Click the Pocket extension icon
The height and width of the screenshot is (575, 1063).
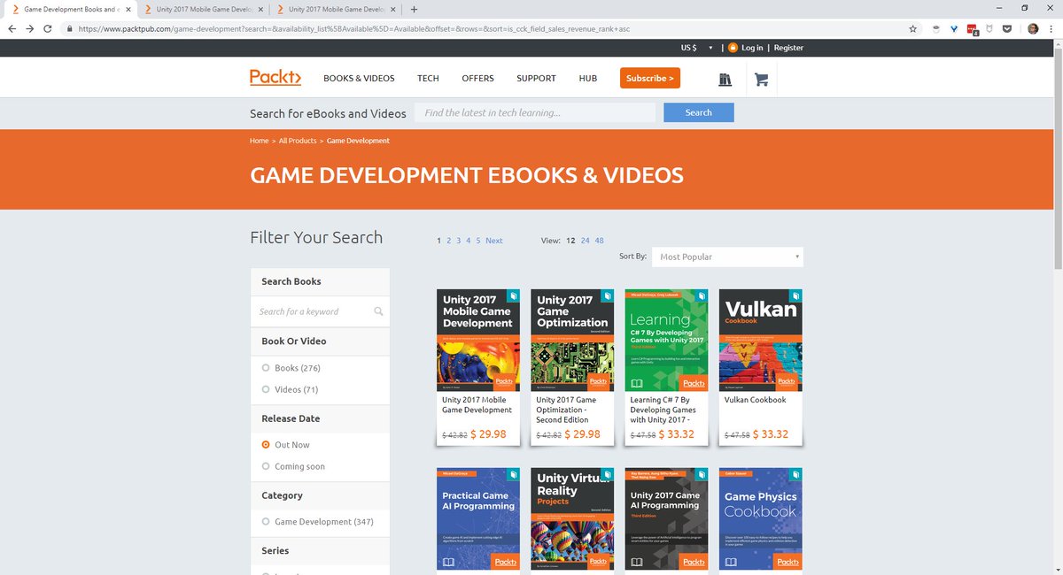click(x=1007, y=28)
